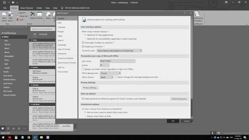Collapse the Last Week message group
Image resolution: width=249 pixels, height=140 pixels.
point(32,104)
